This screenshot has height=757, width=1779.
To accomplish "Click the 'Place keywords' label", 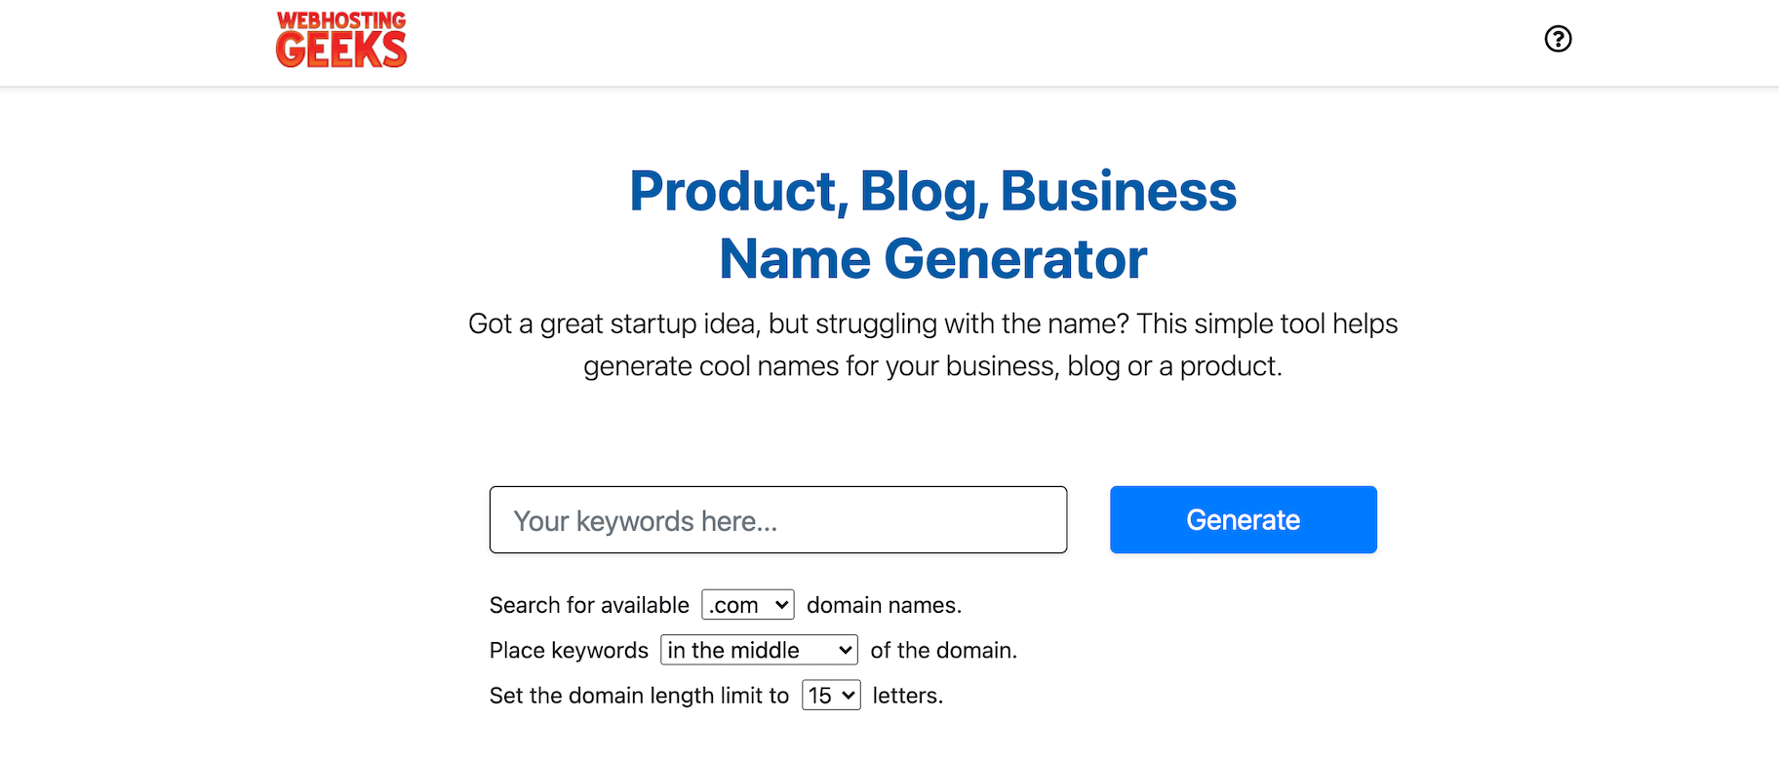I will click(569, 650).
